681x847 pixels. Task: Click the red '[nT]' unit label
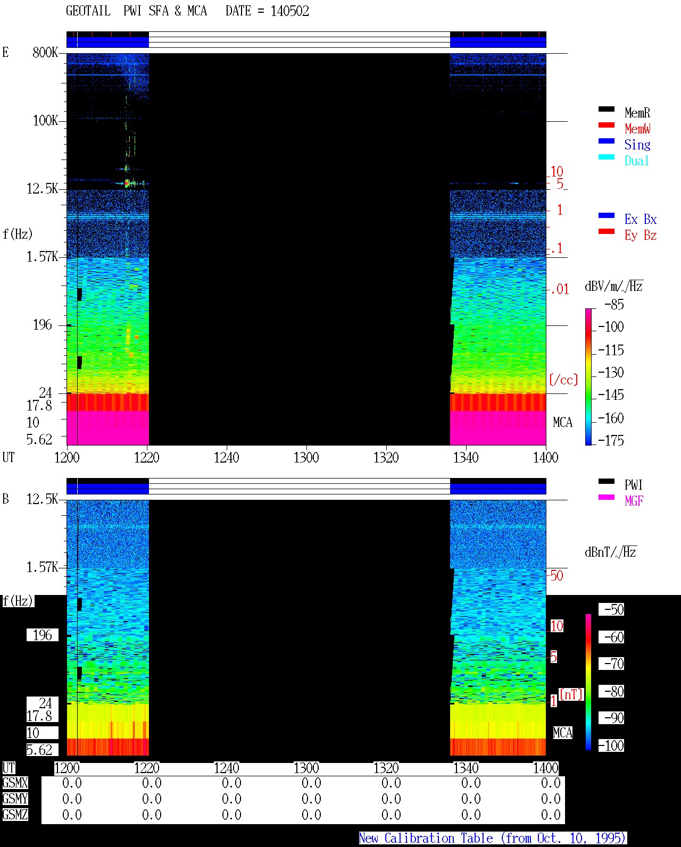[x=571, y=694]
